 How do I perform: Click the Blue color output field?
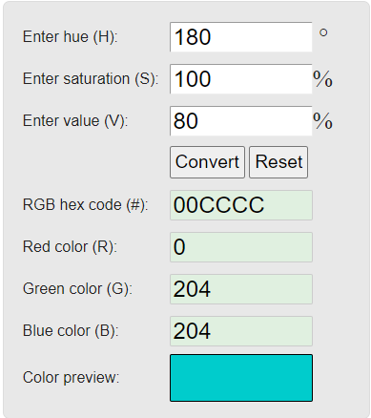tap(241, 331)
